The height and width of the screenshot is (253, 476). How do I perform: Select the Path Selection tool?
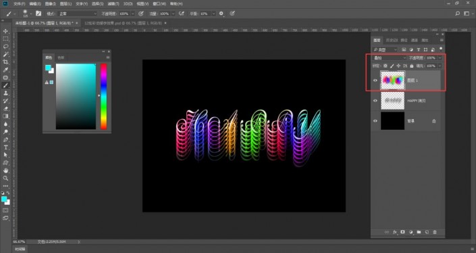(x=5, y=155)
